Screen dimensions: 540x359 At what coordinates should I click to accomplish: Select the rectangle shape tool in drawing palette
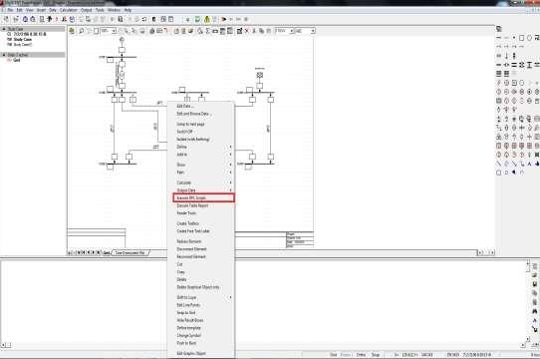(522, 38)
